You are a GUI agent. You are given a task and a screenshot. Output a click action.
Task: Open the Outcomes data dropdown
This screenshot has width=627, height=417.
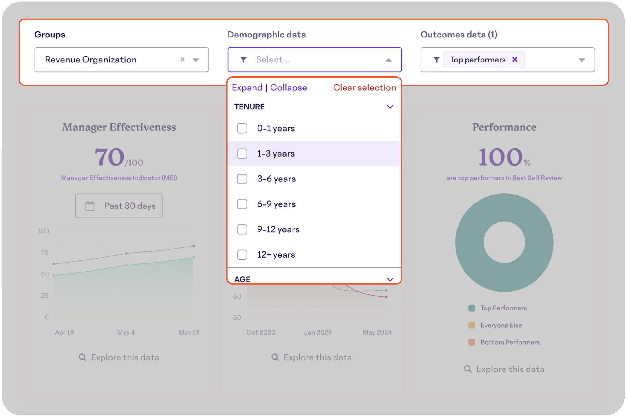(582, 60)
